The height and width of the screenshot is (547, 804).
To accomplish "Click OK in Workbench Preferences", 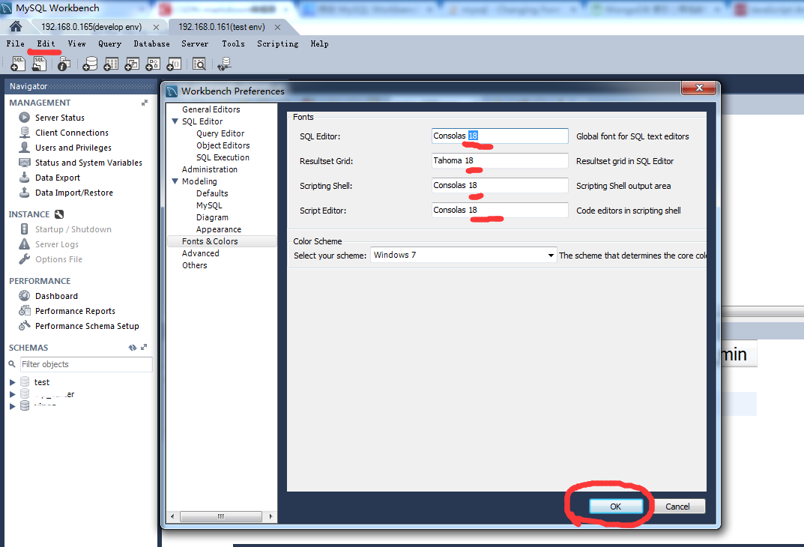I will click(x=615, y=506).
